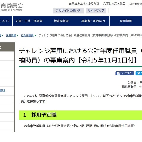The image size is (142, 142).
Task: Click the Twitter share button
Action: (139, 73)
